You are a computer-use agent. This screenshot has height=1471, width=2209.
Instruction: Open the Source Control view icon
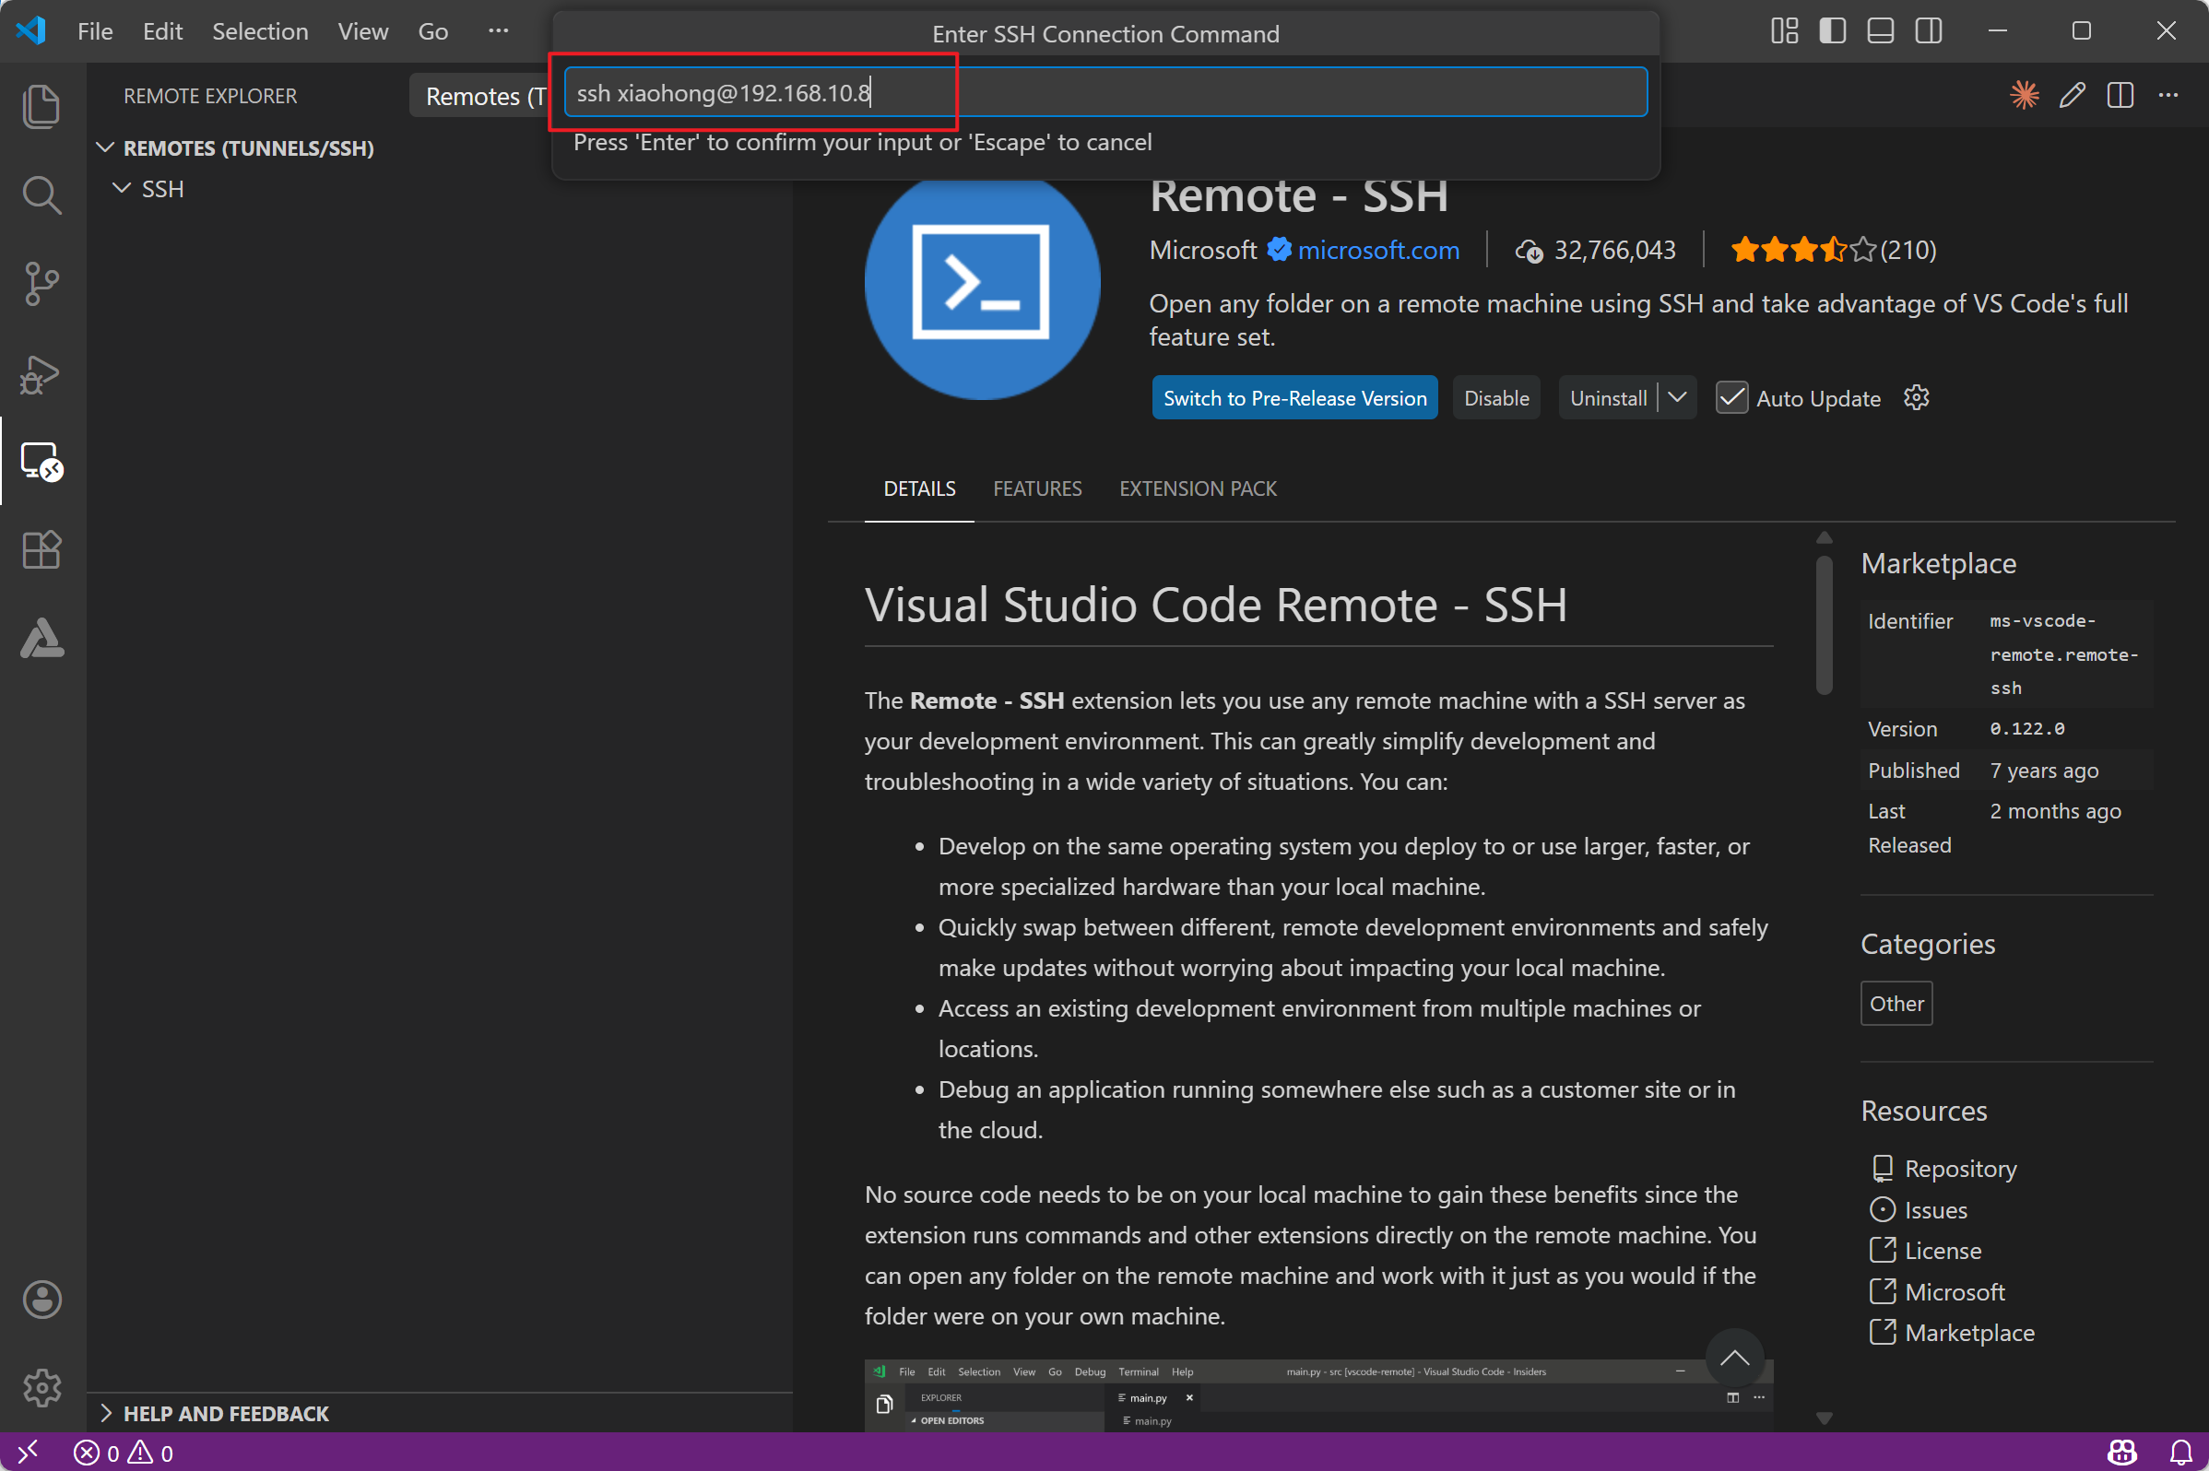coord(41,283)
